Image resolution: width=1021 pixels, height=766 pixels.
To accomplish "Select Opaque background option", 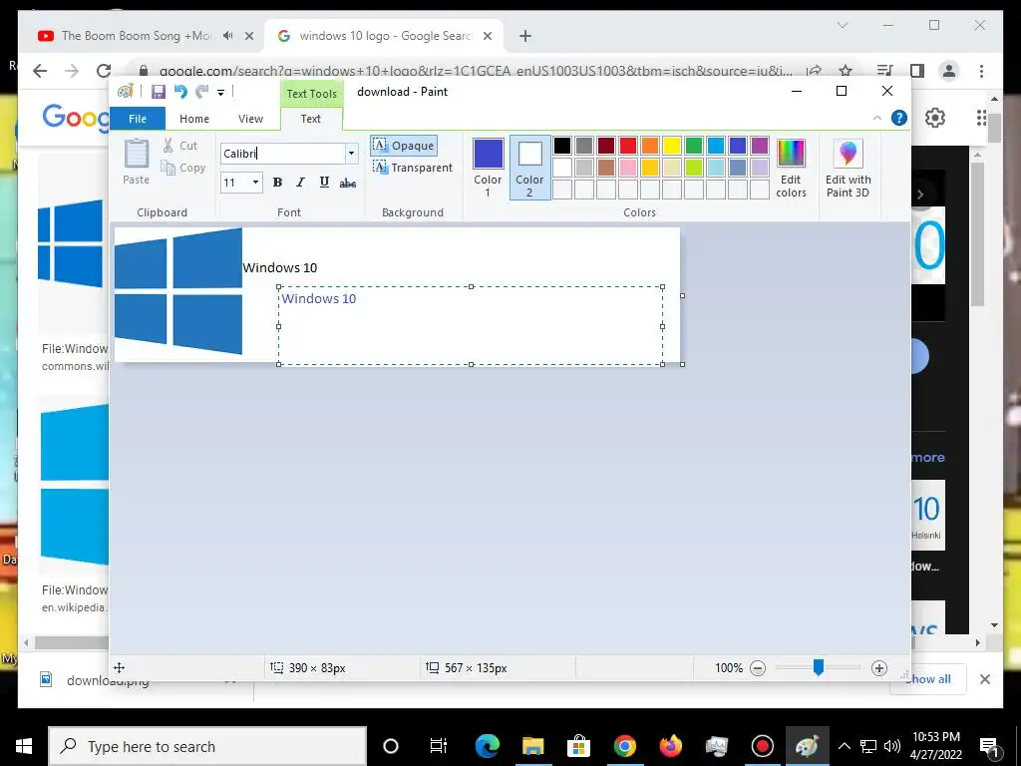I will pos(404,146).
